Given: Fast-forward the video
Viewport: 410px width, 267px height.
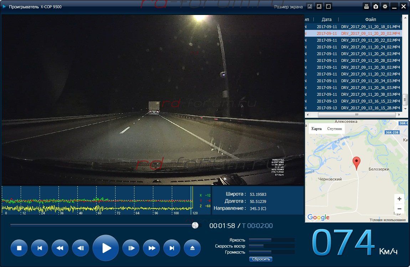Looking at the screenshot, I should click(152, 248).
